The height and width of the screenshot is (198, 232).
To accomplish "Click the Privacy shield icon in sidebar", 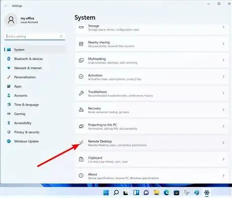I will coord(9,132).
